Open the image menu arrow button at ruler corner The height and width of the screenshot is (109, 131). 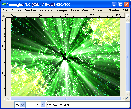pyautogui.click(x=3, y=15)
